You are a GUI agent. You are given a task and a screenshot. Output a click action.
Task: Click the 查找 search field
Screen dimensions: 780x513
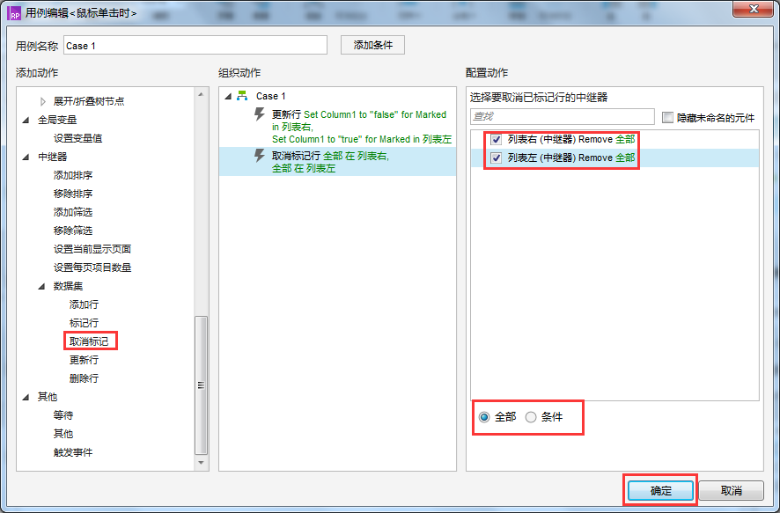coord(563,117)
